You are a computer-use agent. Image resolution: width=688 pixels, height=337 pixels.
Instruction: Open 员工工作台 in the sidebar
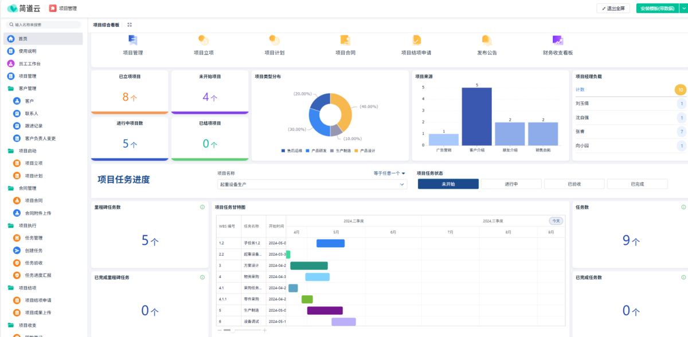30,64
